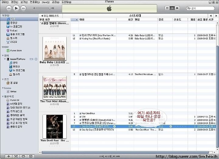Open the 보기 menu
The image size is (219, 159).
click(24, 2)
